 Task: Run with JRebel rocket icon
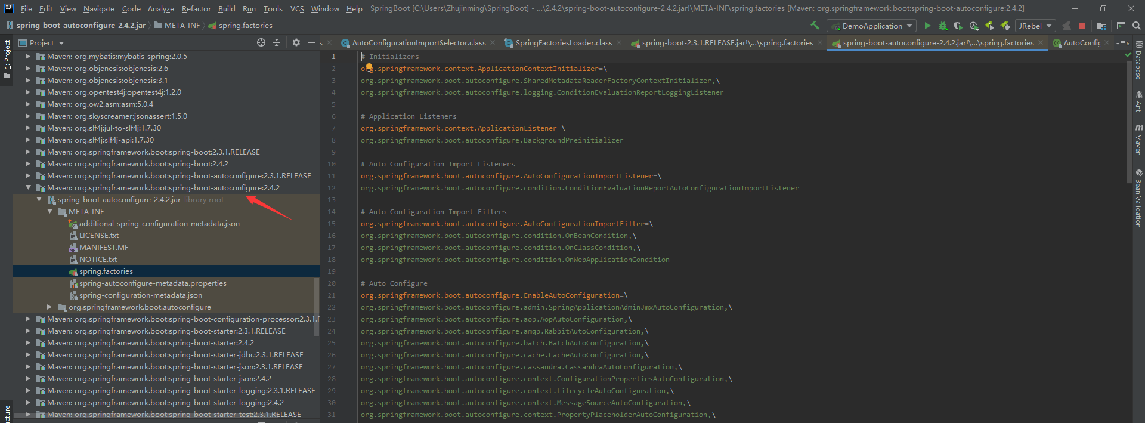click(x=989, y=26)
